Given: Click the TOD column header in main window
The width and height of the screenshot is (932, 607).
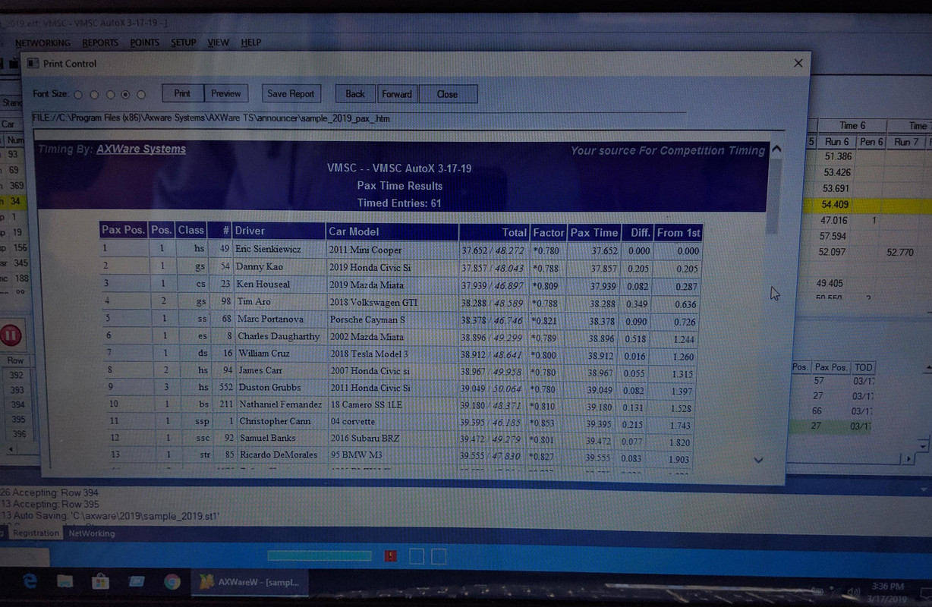Looking at the screenshot, I should click(863, 366).
